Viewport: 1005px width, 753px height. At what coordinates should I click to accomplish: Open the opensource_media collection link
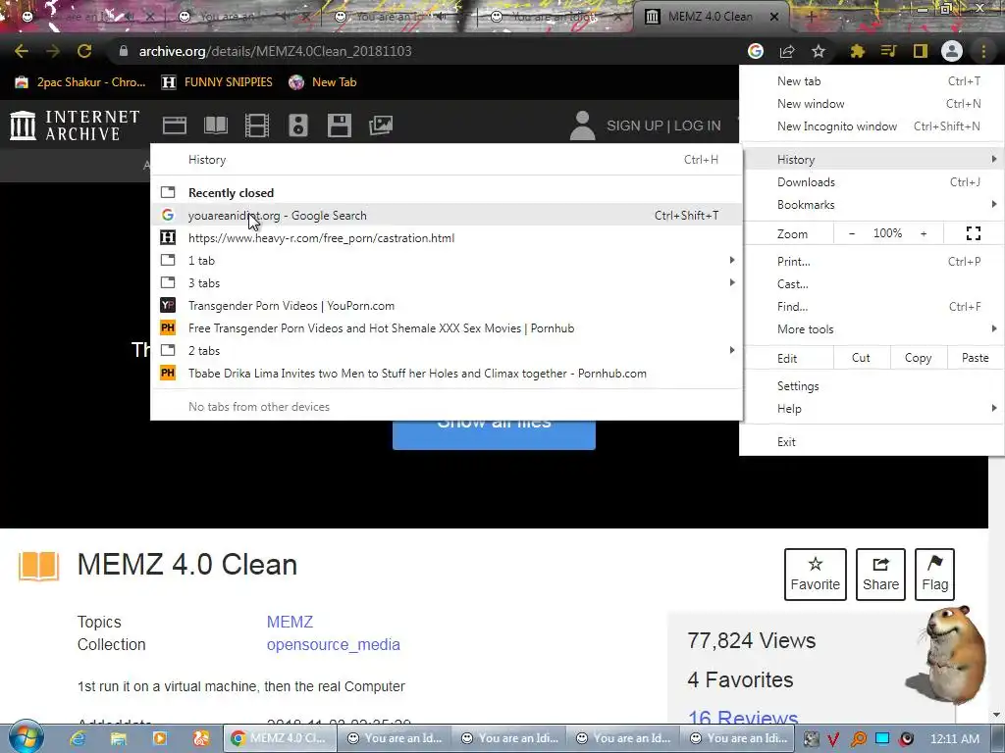pyautogui.click(x=334, y=645)
